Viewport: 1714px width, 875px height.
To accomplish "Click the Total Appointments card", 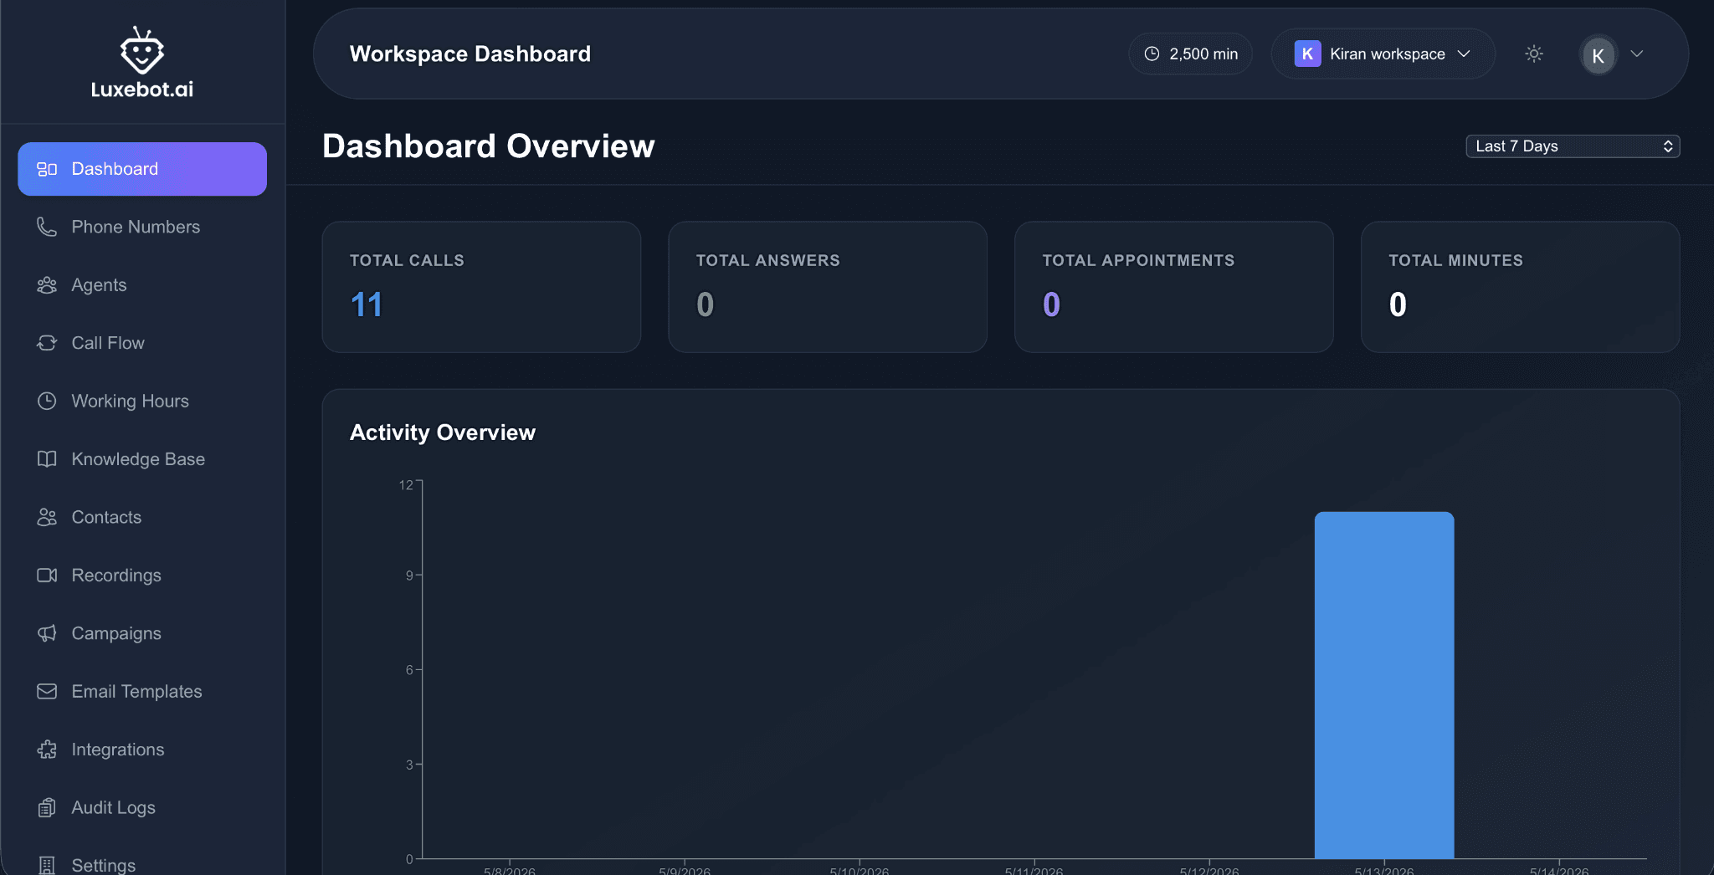I will pyautogui.click(x=1174, y=287).
